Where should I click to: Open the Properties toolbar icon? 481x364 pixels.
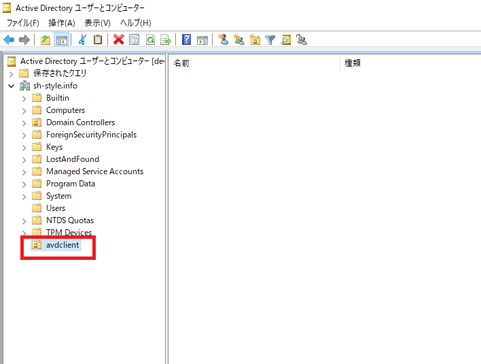point(134,40)
